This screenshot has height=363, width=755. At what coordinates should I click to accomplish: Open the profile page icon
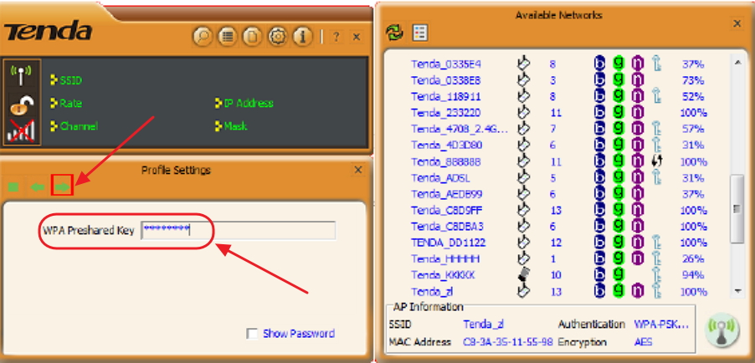[x=252, y=37]
